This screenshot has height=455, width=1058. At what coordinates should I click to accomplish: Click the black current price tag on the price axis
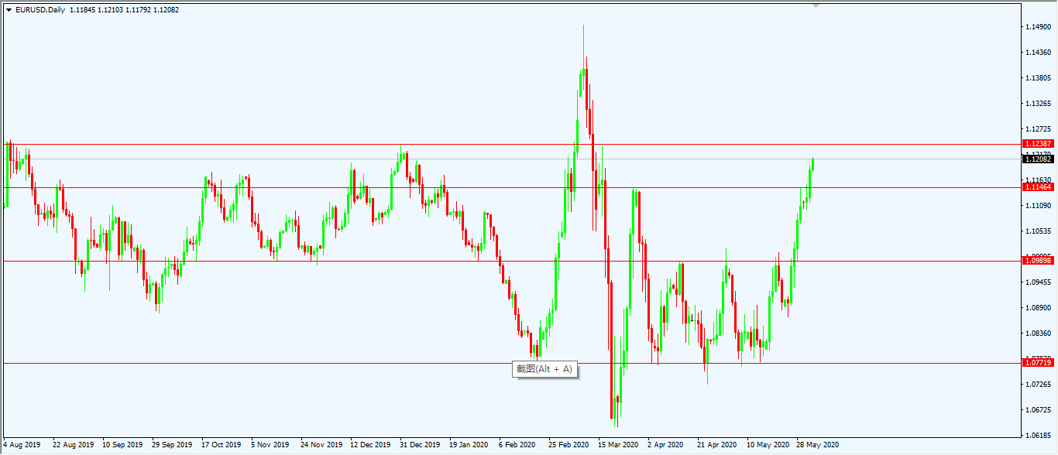(1038, 159)
